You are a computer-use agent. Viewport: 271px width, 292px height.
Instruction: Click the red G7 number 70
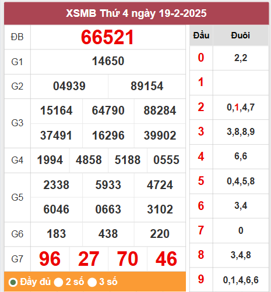point(128,259)
